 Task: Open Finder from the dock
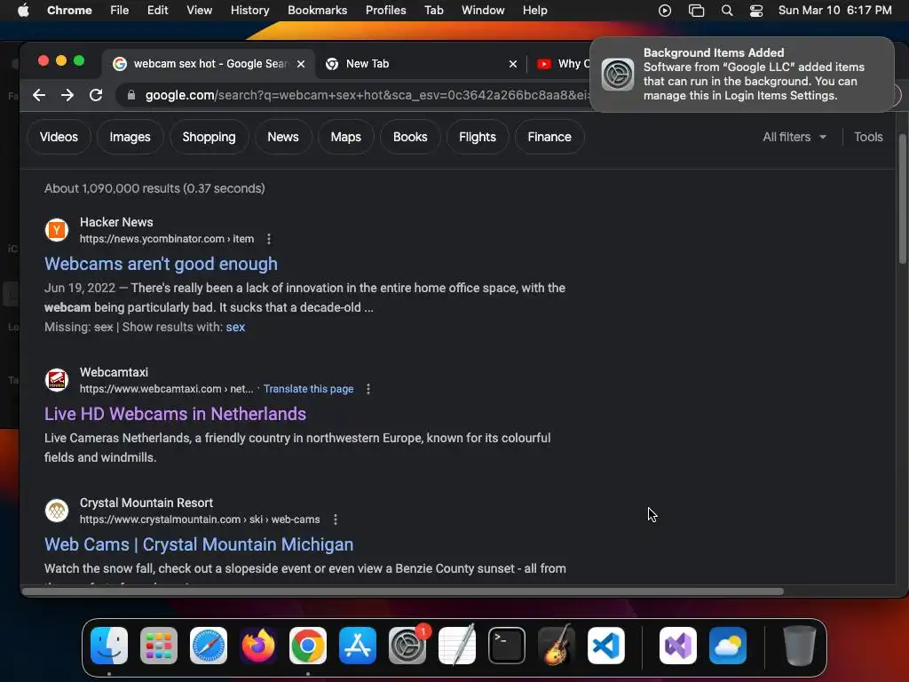click(109, 646)
